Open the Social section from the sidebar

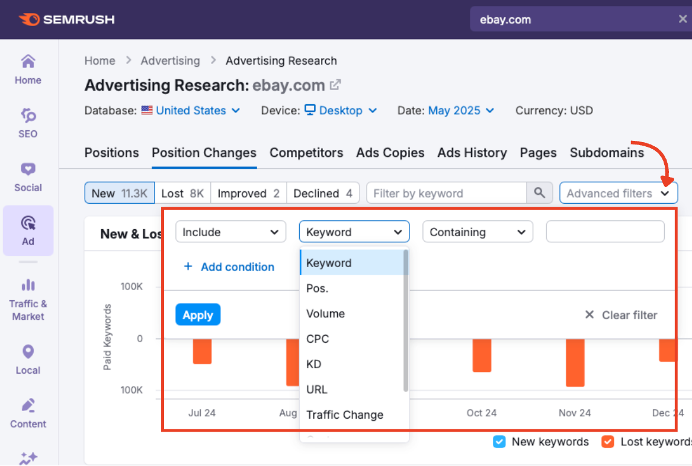[x=28, y=175]
